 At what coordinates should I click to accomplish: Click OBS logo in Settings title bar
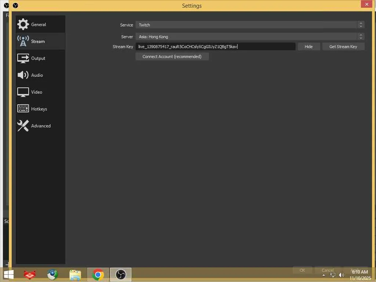coord(15,5)
